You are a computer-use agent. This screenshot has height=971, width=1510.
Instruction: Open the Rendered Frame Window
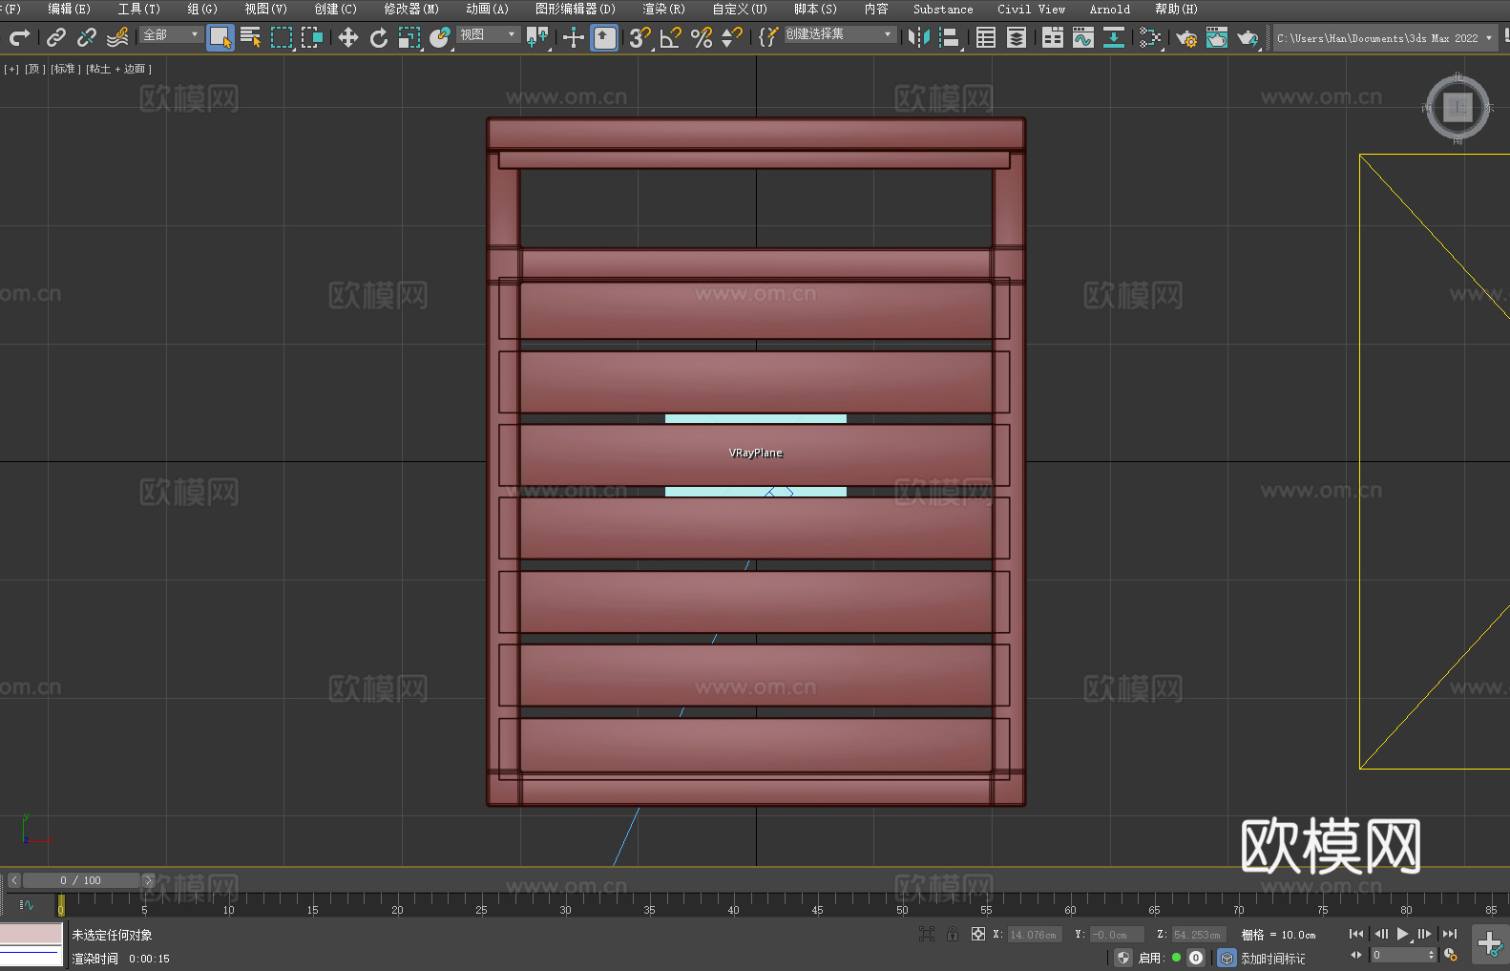(1217, 37)
